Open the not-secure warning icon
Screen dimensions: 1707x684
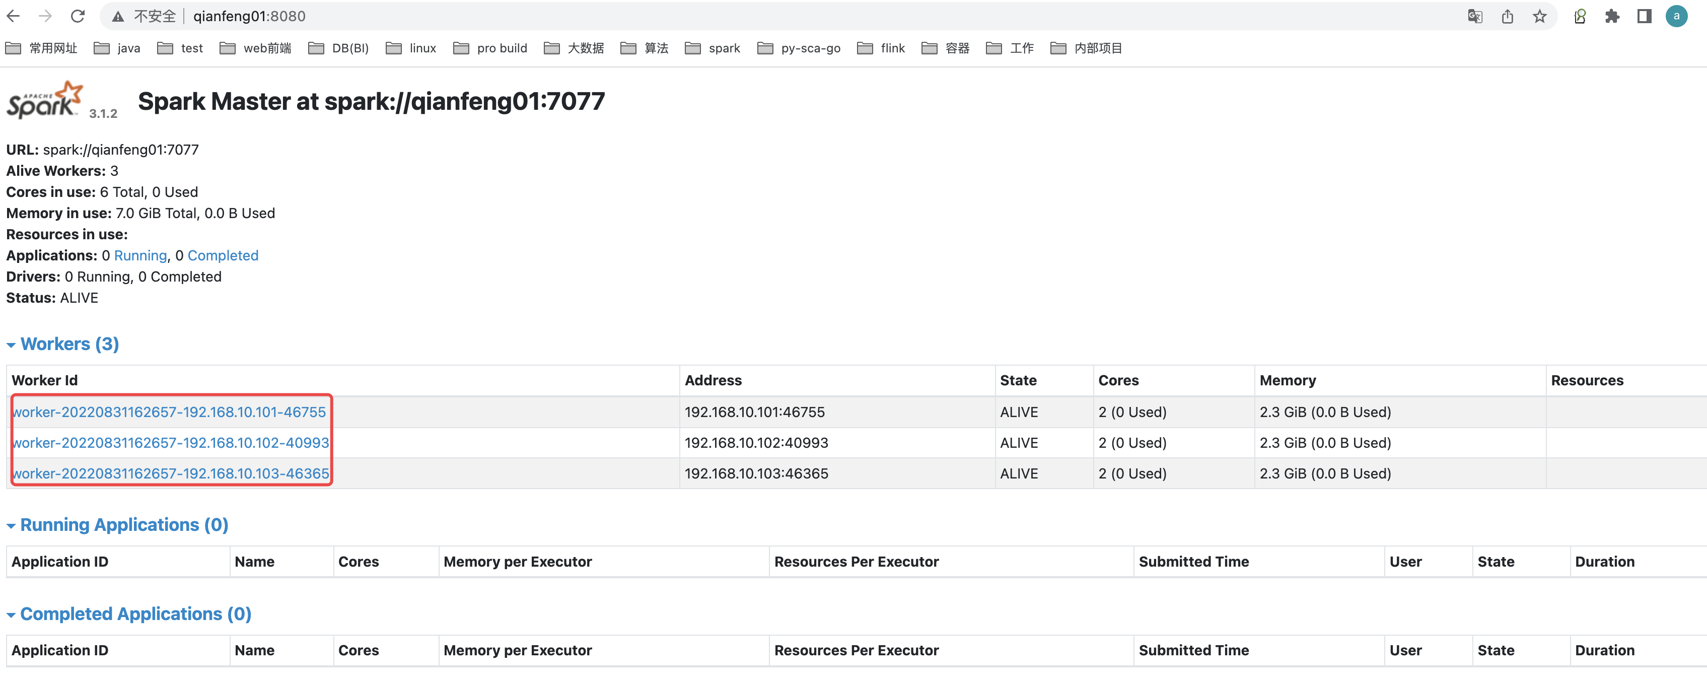[118, 17]
